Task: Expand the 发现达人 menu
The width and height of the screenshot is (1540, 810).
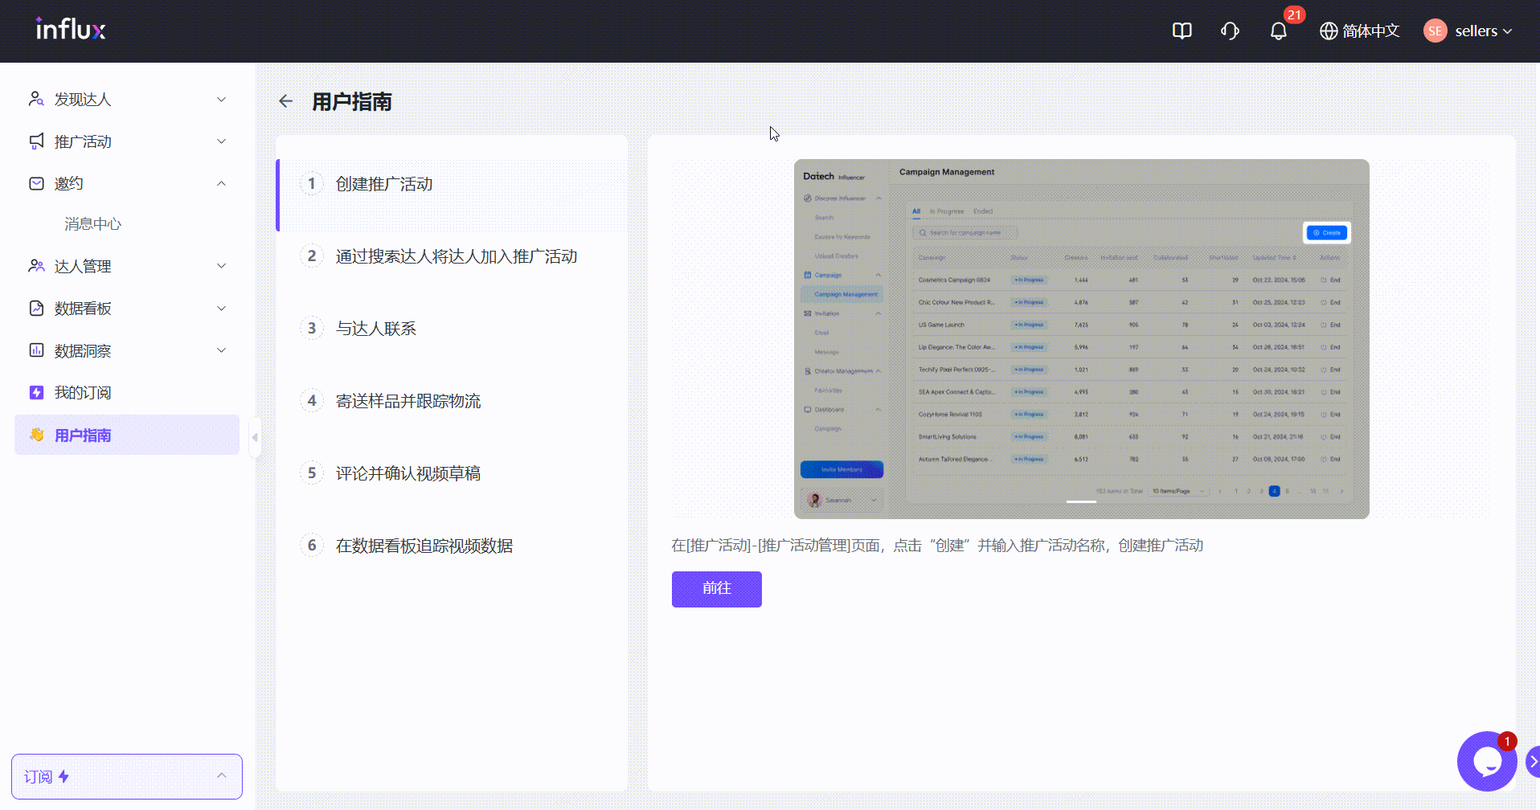Action: [x=127, y=100]
